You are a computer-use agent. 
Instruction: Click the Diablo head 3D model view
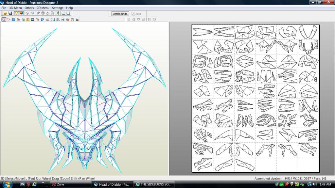pos(84,99)
